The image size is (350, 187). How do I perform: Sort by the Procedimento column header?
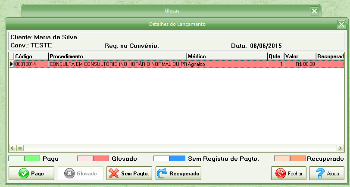click(118, 56)
